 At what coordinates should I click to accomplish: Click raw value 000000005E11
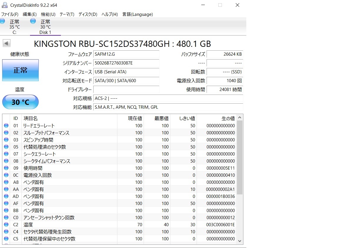coord(220,168)
